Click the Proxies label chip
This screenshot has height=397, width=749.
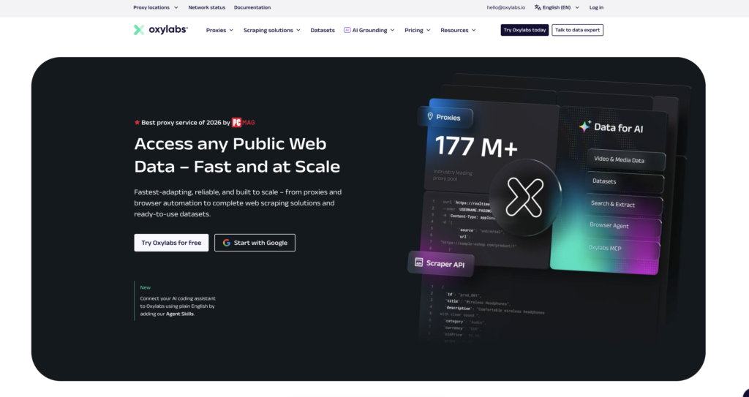(445, 118)
